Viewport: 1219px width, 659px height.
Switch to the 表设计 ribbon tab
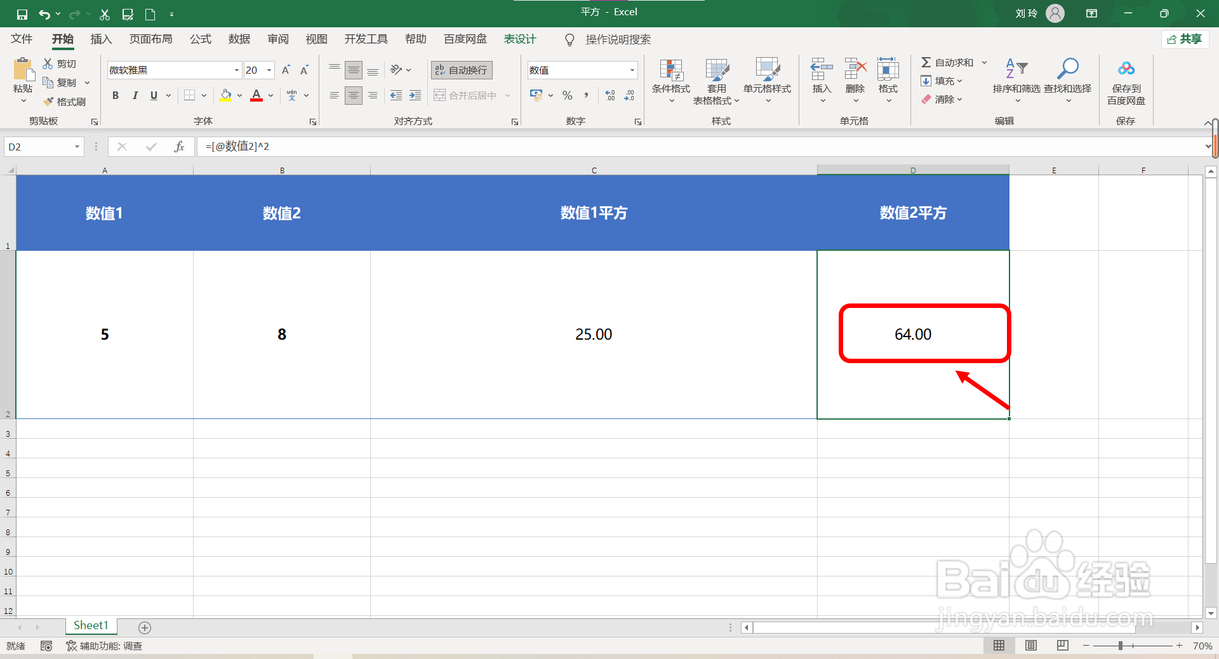519,39
